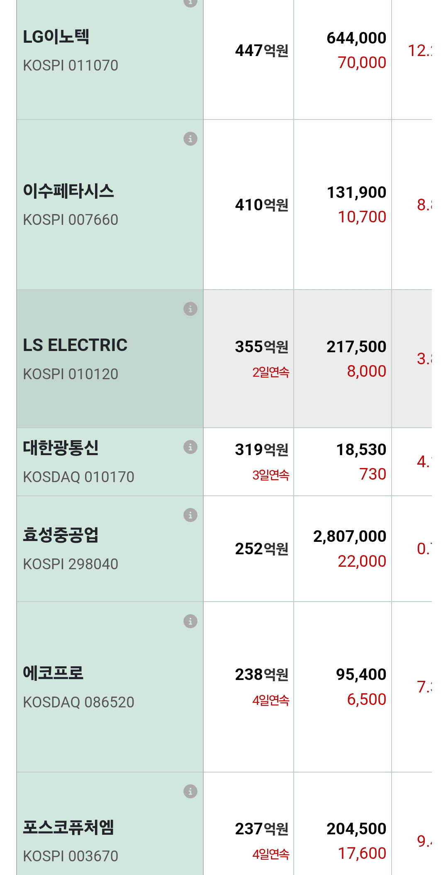The image size is (448, 875).
Task: Tap the info icon for 이수페타시스
Action: (x=190, y=139)
